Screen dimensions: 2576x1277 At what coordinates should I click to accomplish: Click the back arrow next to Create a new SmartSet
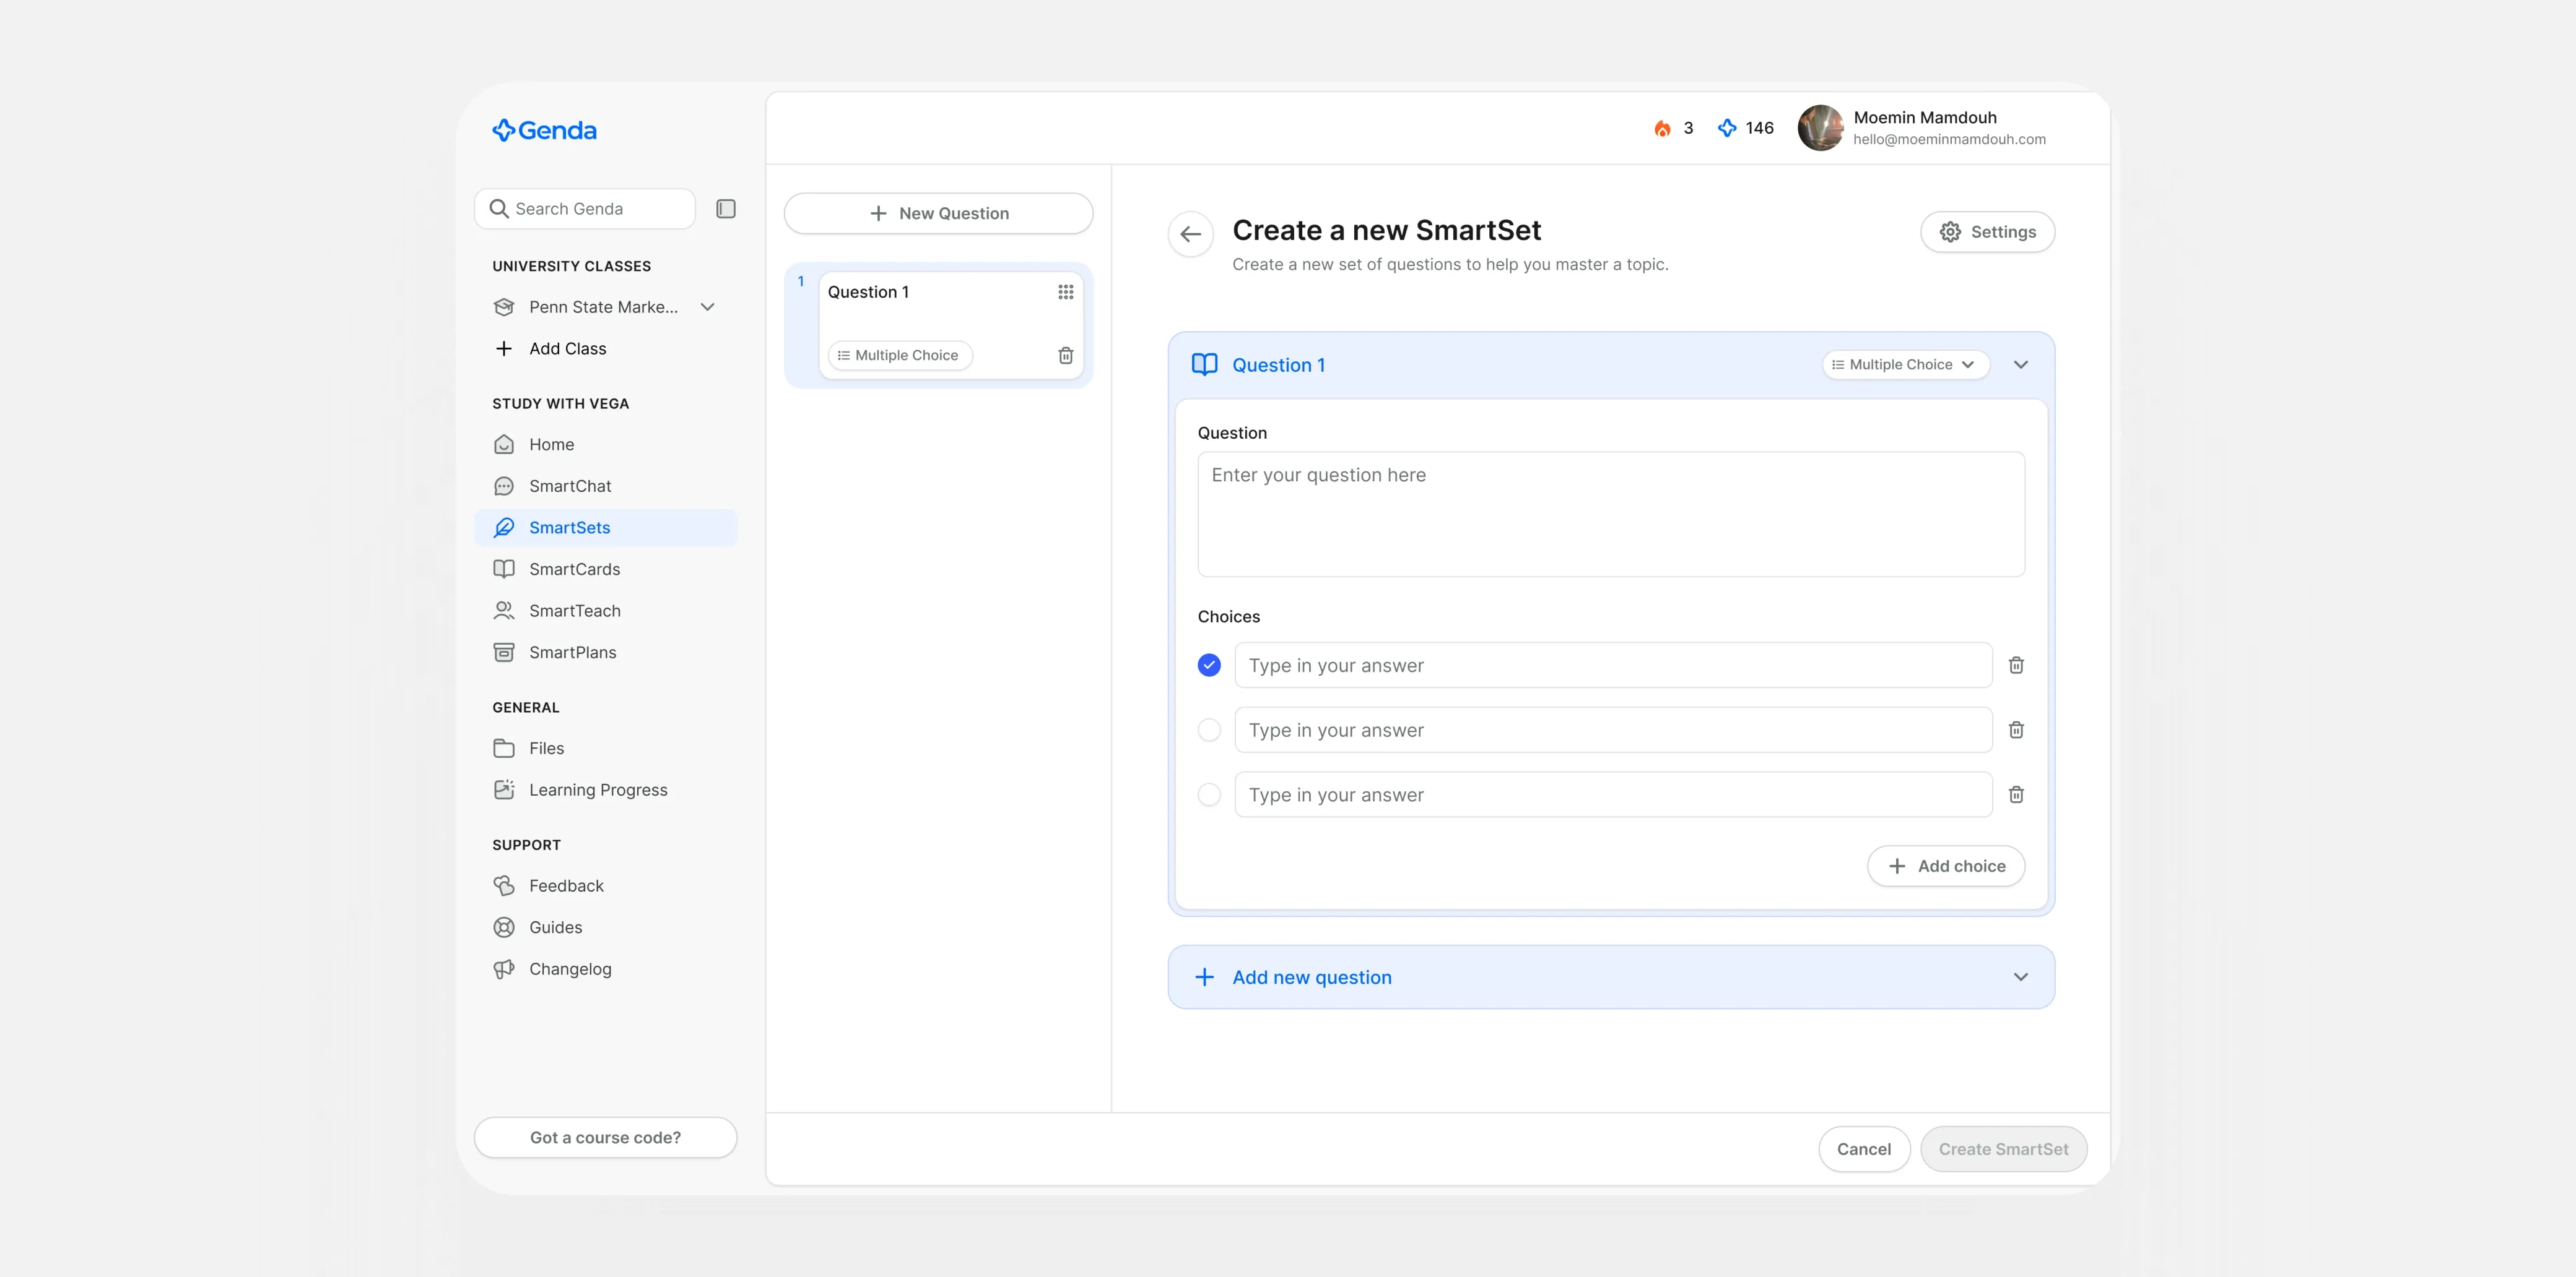[1190, 234]
